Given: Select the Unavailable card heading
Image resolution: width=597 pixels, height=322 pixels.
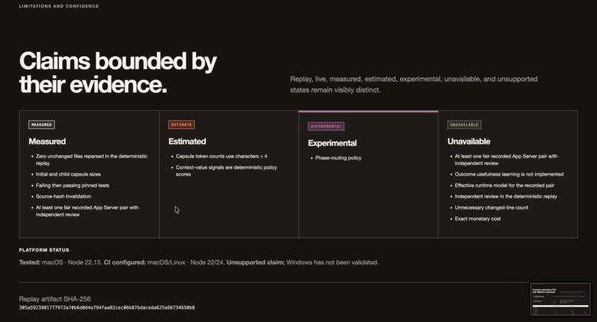Looking at the screenshot, I should coord(469,141).
